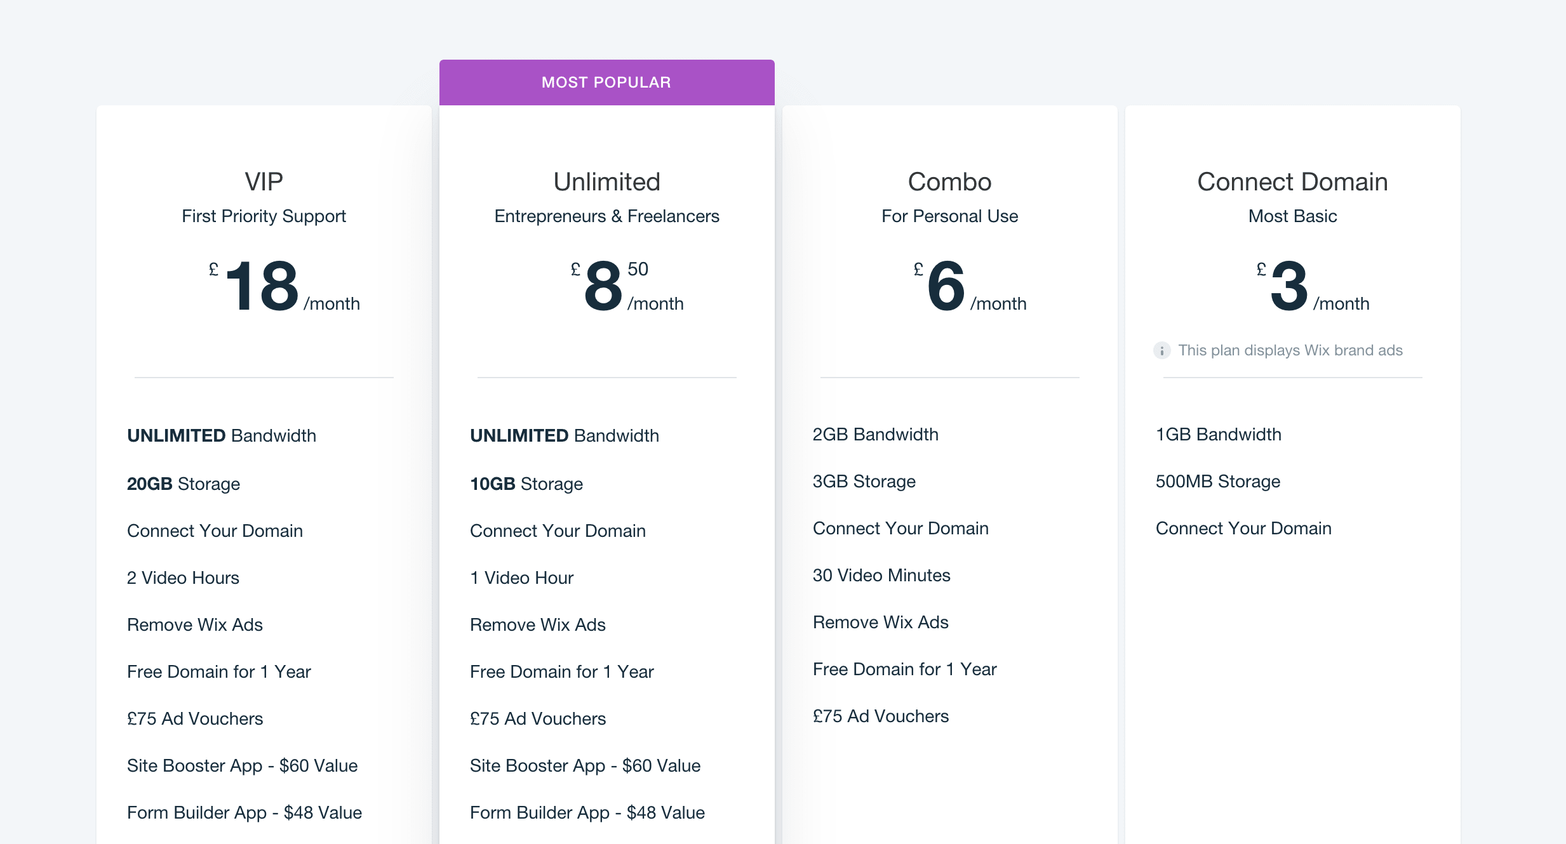
Task: Click 'This plan displays Wix brand ads' note
Action: pyautogui.click(x=1290, y=350)
